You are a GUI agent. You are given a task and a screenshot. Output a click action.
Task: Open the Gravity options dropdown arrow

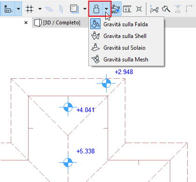click(107, 9)
